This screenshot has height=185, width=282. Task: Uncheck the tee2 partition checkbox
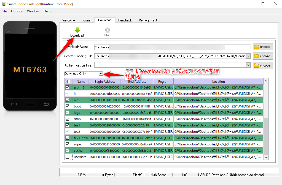68,132
